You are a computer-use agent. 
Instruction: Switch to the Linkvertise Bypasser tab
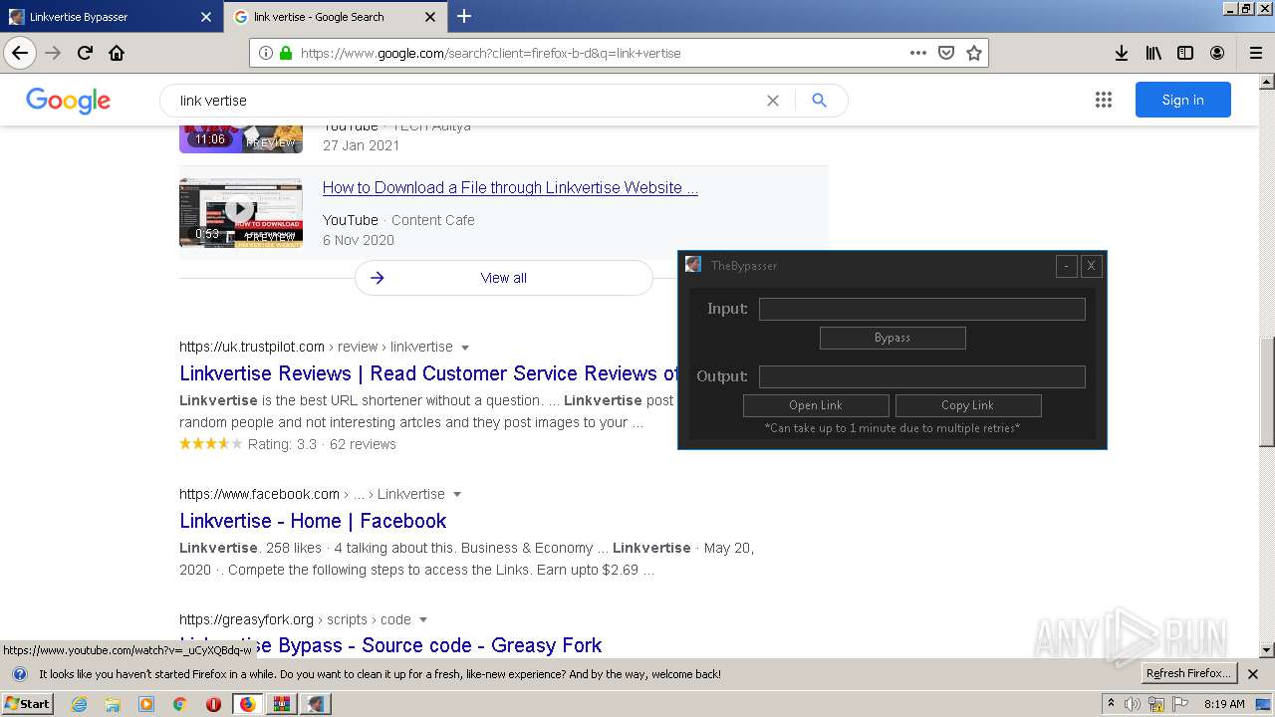[112, 17]
